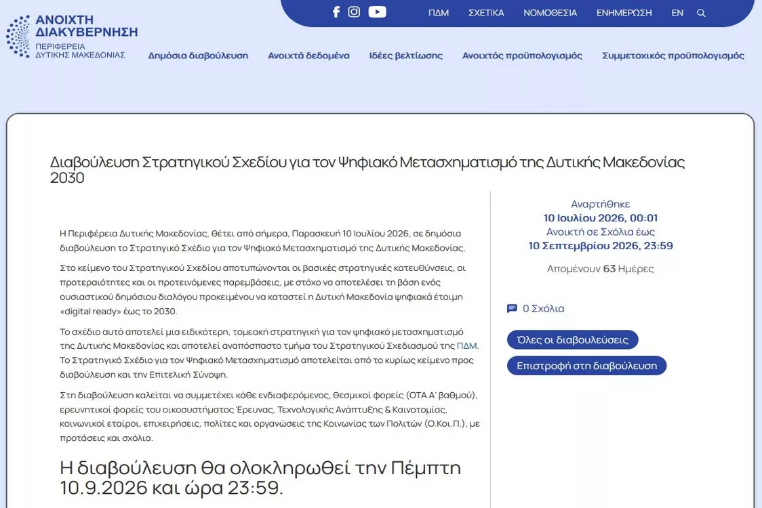This screenshot has height=508, width=762.
Task: Open the 0 Σχόλια comments link
Action: coord(543,308)
